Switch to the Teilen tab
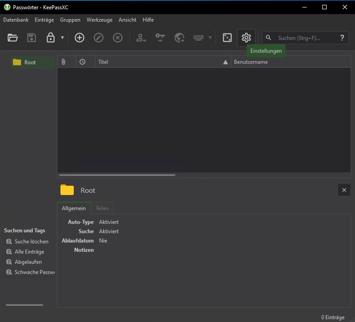The width and height of the screenshot is (355, 322). 102,208
